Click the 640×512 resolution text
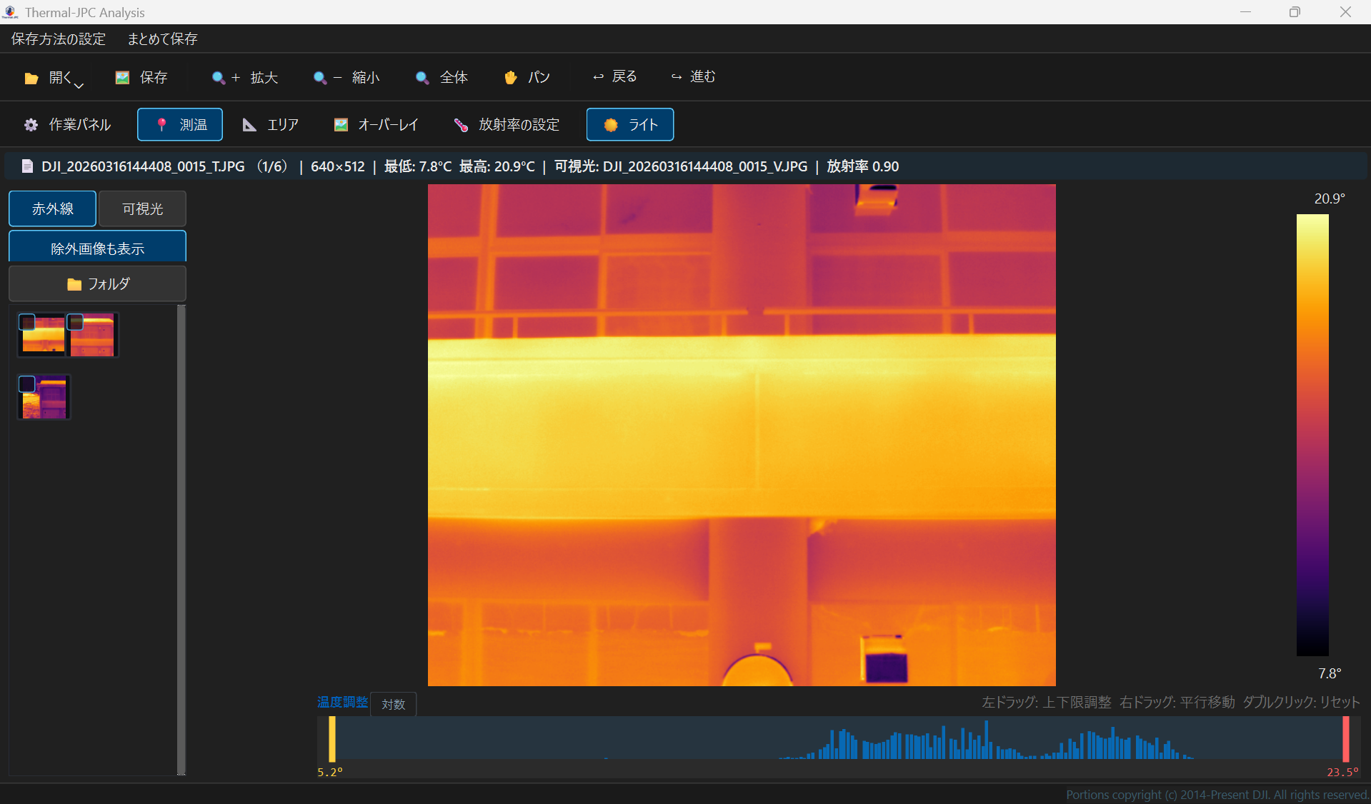Viewport: 1371px width, 804px height. (338, 166)
